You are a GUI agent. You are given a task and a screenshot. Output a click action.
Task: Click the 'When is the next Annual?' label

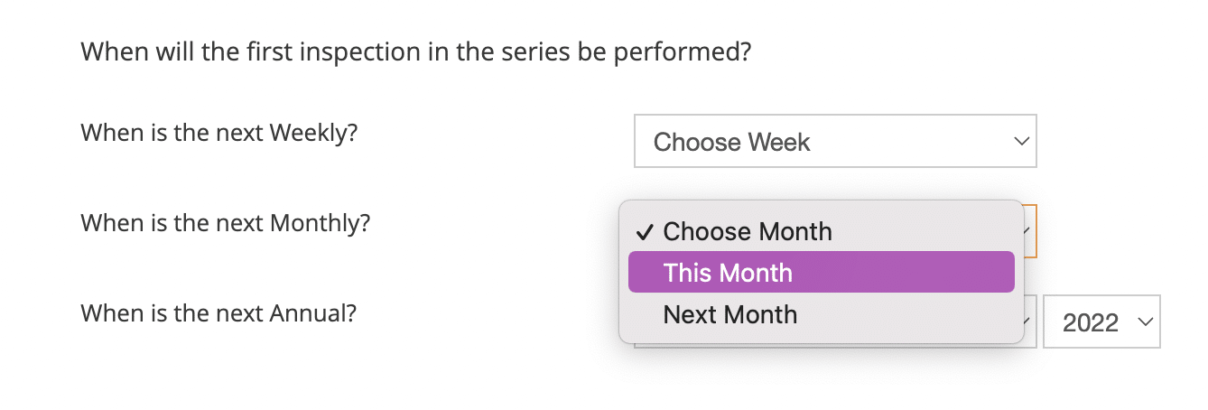tap(218, 313)
